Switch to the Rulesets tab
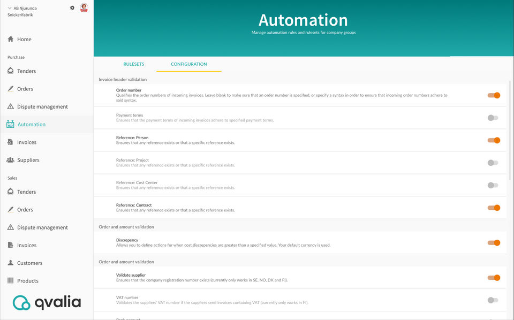Viewport: 514px width, 320px height. click(x=134, y=64)
